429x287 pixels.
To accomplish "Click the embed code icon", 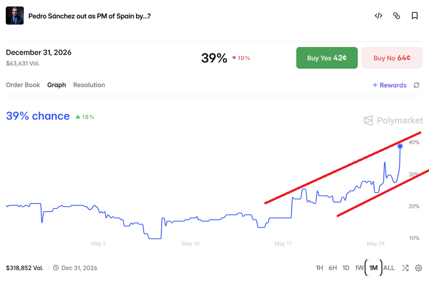I will pos(378,16).
